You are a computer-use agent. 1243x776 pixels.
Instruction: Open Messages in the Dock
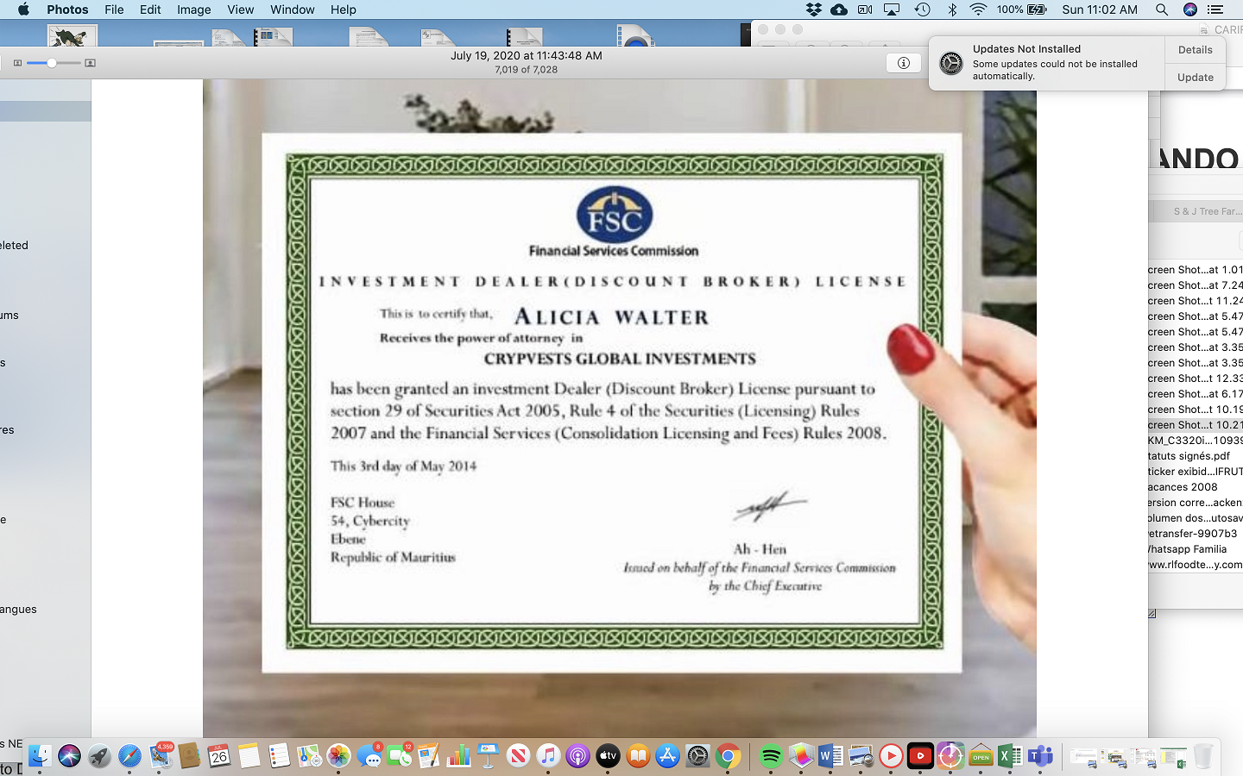(369, 756)
